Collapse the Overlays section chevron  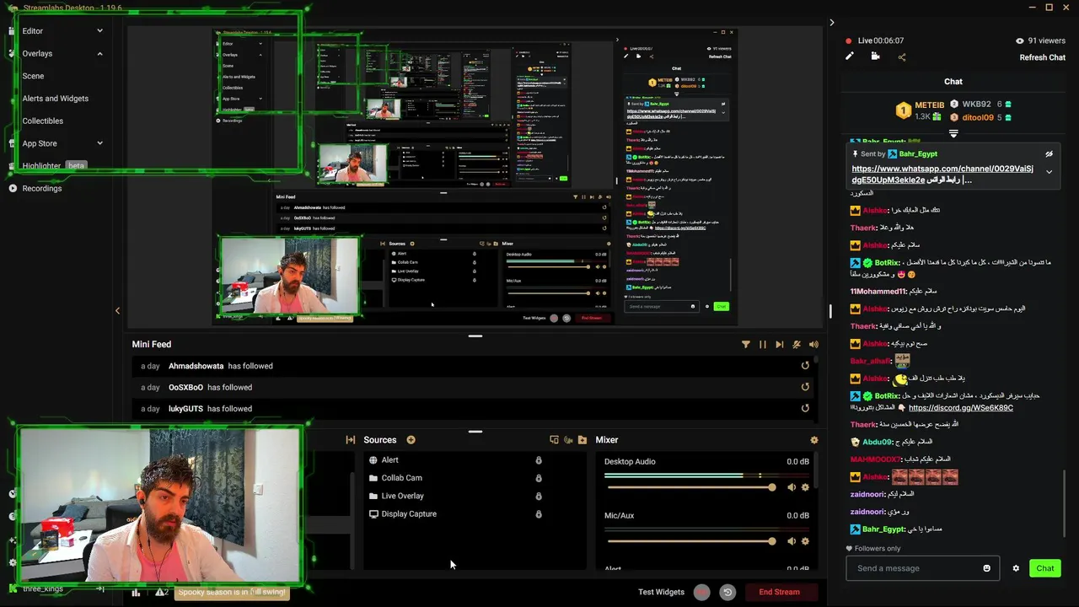point(99,53)
